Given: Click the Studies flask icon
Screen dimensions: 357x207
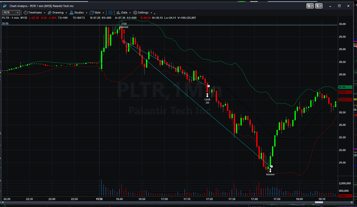Looking at the screenshot, I should 71,12.
